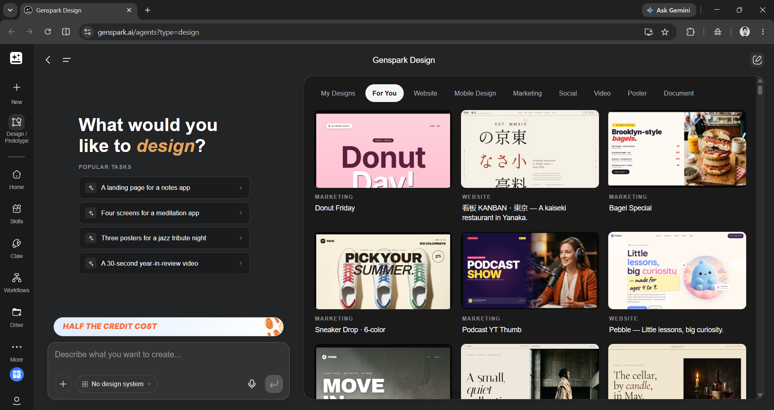Switch to Website tab
774x410 pixels.
pyautogui.click(x=425, y=93)
